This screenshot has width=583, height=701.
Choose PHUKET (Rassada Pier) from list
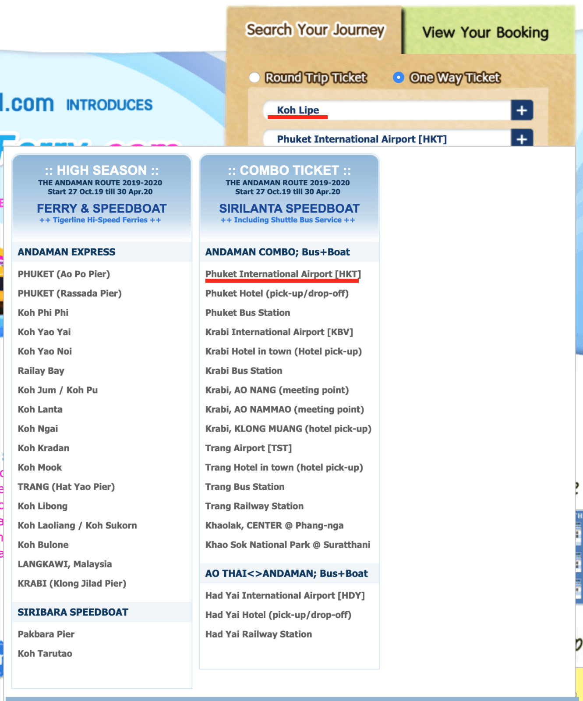[70, 294]
